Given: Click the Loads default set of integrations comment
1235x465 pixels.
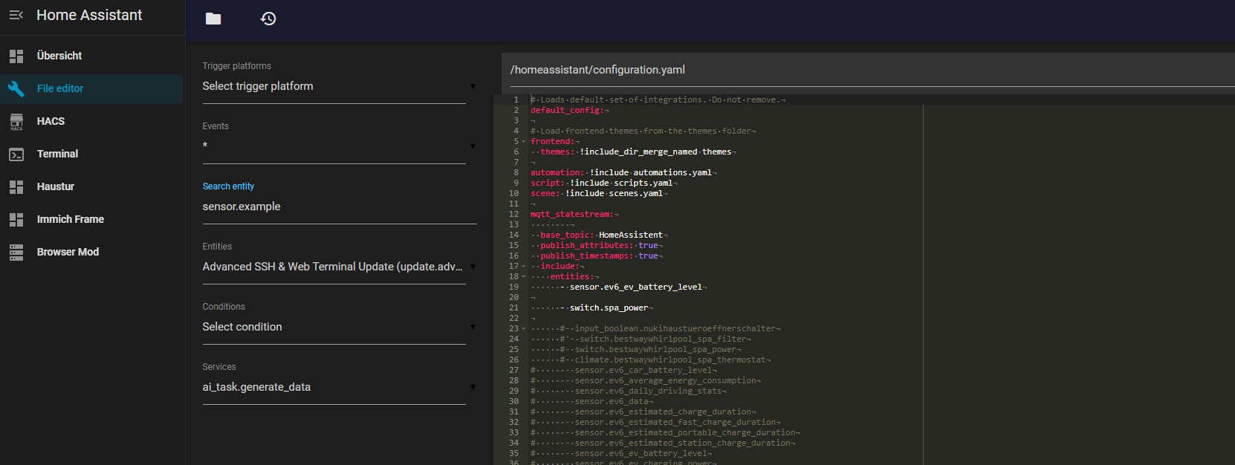Looking at the screenshot, I should point(658,100).
